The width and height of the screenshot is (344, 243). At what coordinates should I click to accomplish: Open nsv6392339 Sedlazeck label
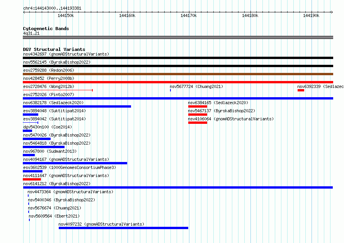(320, 86)
